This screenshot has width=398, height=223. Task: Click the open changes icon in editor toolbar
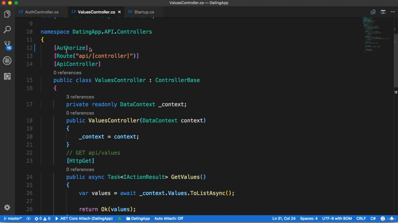click(373, 12)
